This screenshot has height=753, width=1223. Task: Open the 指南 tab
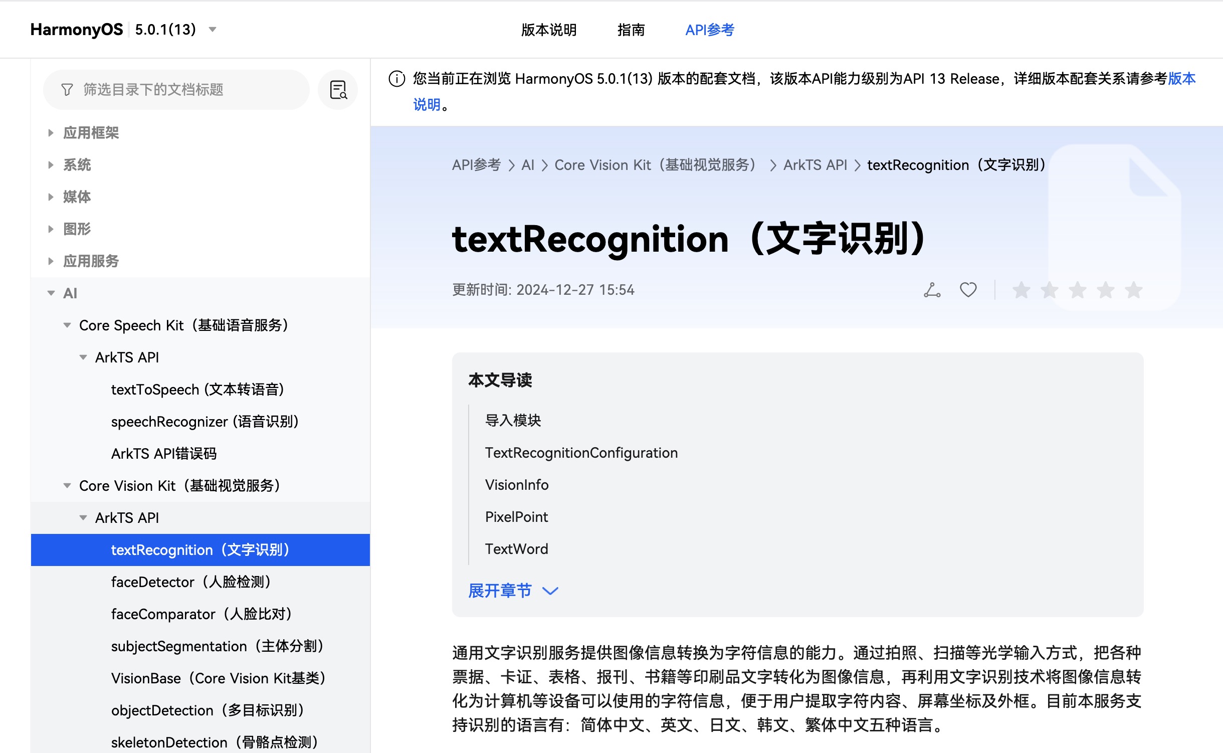point(631,30)
